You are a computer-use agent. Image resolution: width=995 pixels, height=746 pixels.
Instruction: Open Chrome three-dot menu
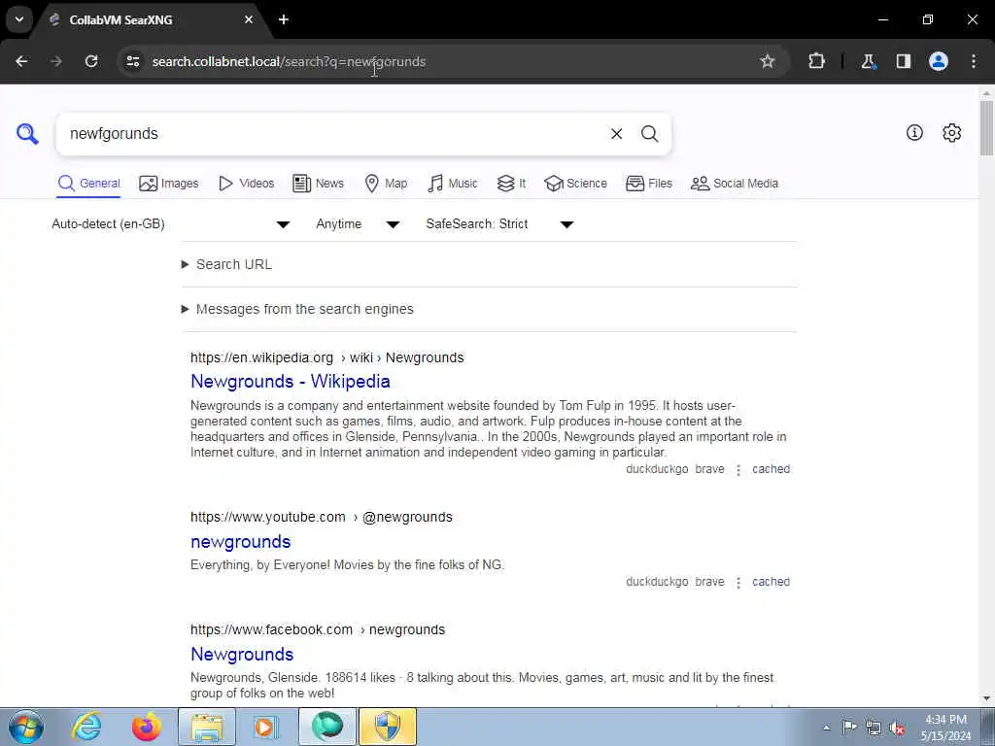tap(974, 61)
